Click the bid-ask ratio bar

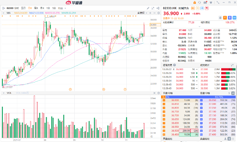199,97
